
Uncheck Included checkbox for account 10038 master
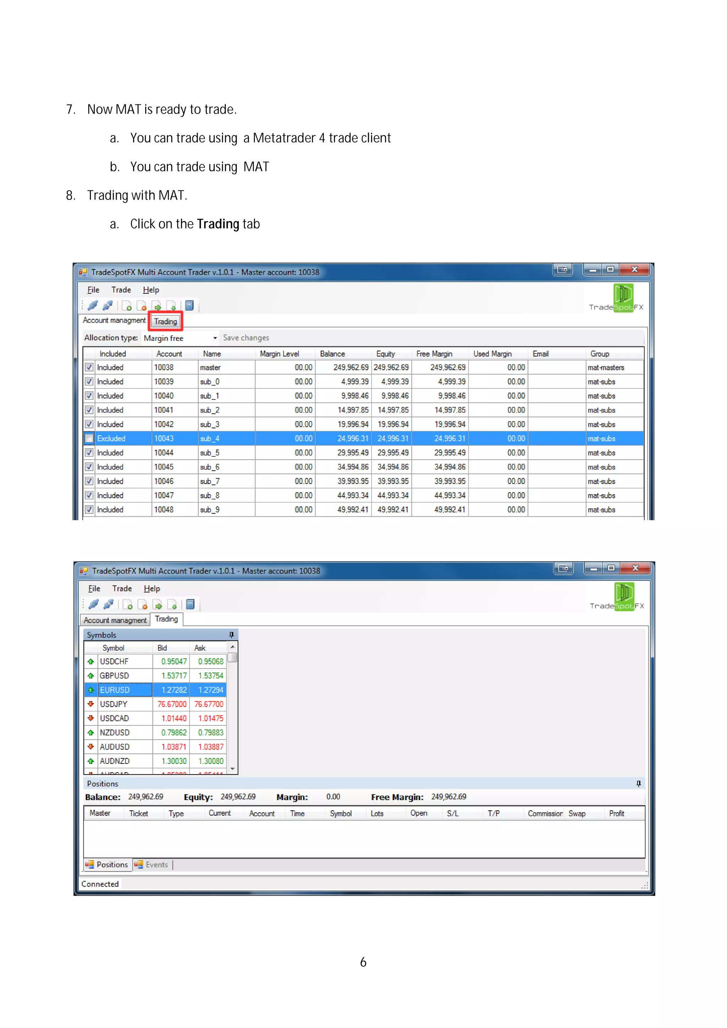[x=89, y=368]
